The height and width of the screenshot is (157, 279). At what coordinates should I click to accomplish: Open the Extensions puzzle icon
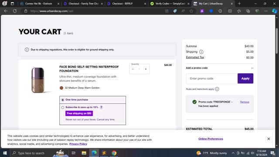click(220, 11)
